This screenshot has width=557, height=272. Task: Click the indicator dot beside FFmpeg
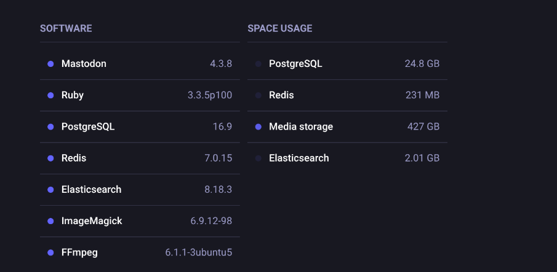[x=50, y=252]
